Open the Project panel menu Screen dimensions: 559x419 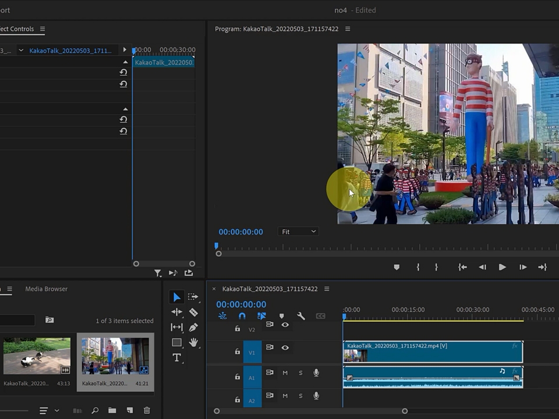pos(10,289)
